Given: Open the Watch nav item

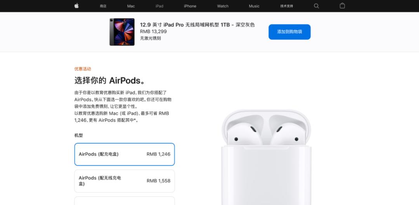Looking at the screenshot, I should coord(223,6).
